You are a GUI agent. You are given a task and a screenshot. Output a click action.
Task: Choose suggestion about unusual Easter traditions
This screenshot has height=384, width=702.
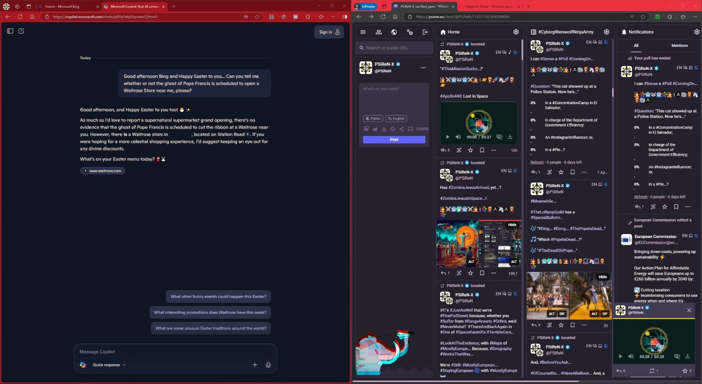point(211,328)
